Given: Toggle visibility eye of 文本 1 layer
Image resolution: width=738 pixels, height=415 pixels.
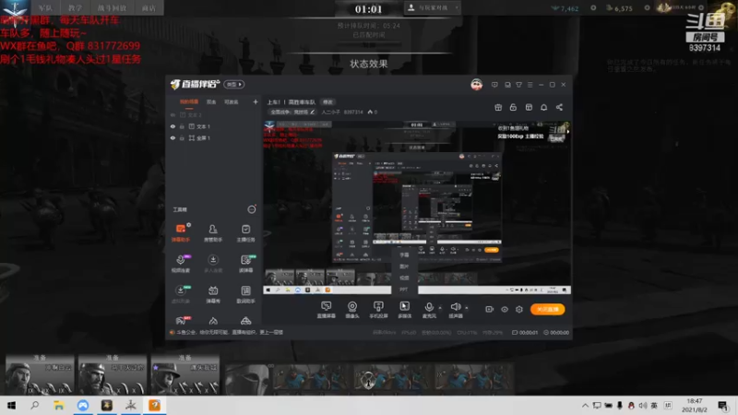Looking at the screenshot, I should pos(173,126).
